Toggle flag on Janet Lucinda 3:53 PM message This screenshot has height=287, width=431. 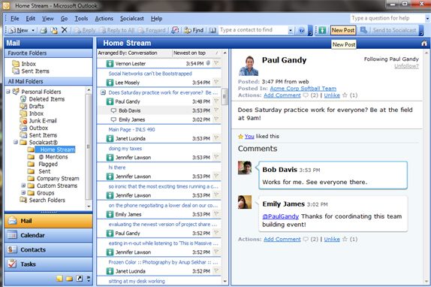pos(216,138)
